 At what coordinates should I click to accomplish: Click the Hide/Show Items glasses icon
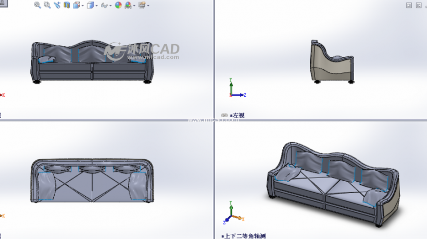point(104,5)
